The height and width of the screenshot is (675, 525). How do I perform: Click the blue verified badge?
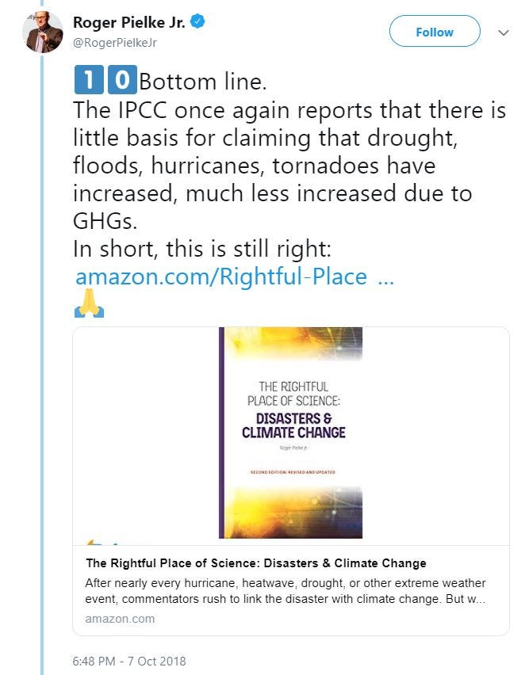pos(197,22)
